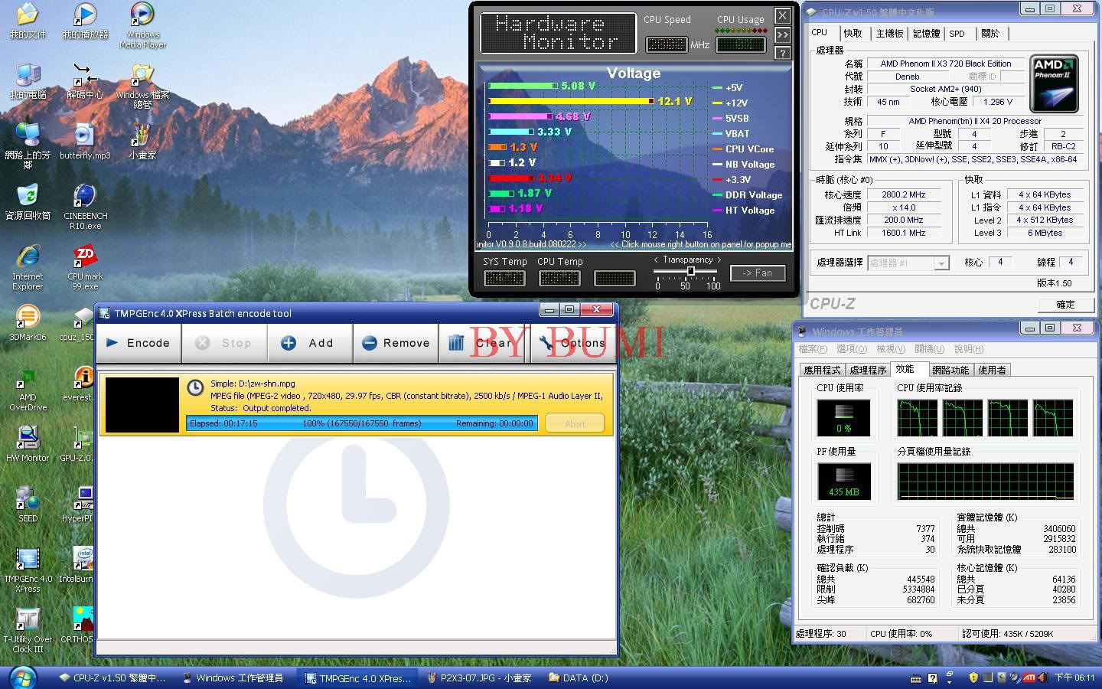Screen dimensions: 1102x689
Task: Click the Transparency slider in Hardware Monitor
Action: (x=690, y=272)
